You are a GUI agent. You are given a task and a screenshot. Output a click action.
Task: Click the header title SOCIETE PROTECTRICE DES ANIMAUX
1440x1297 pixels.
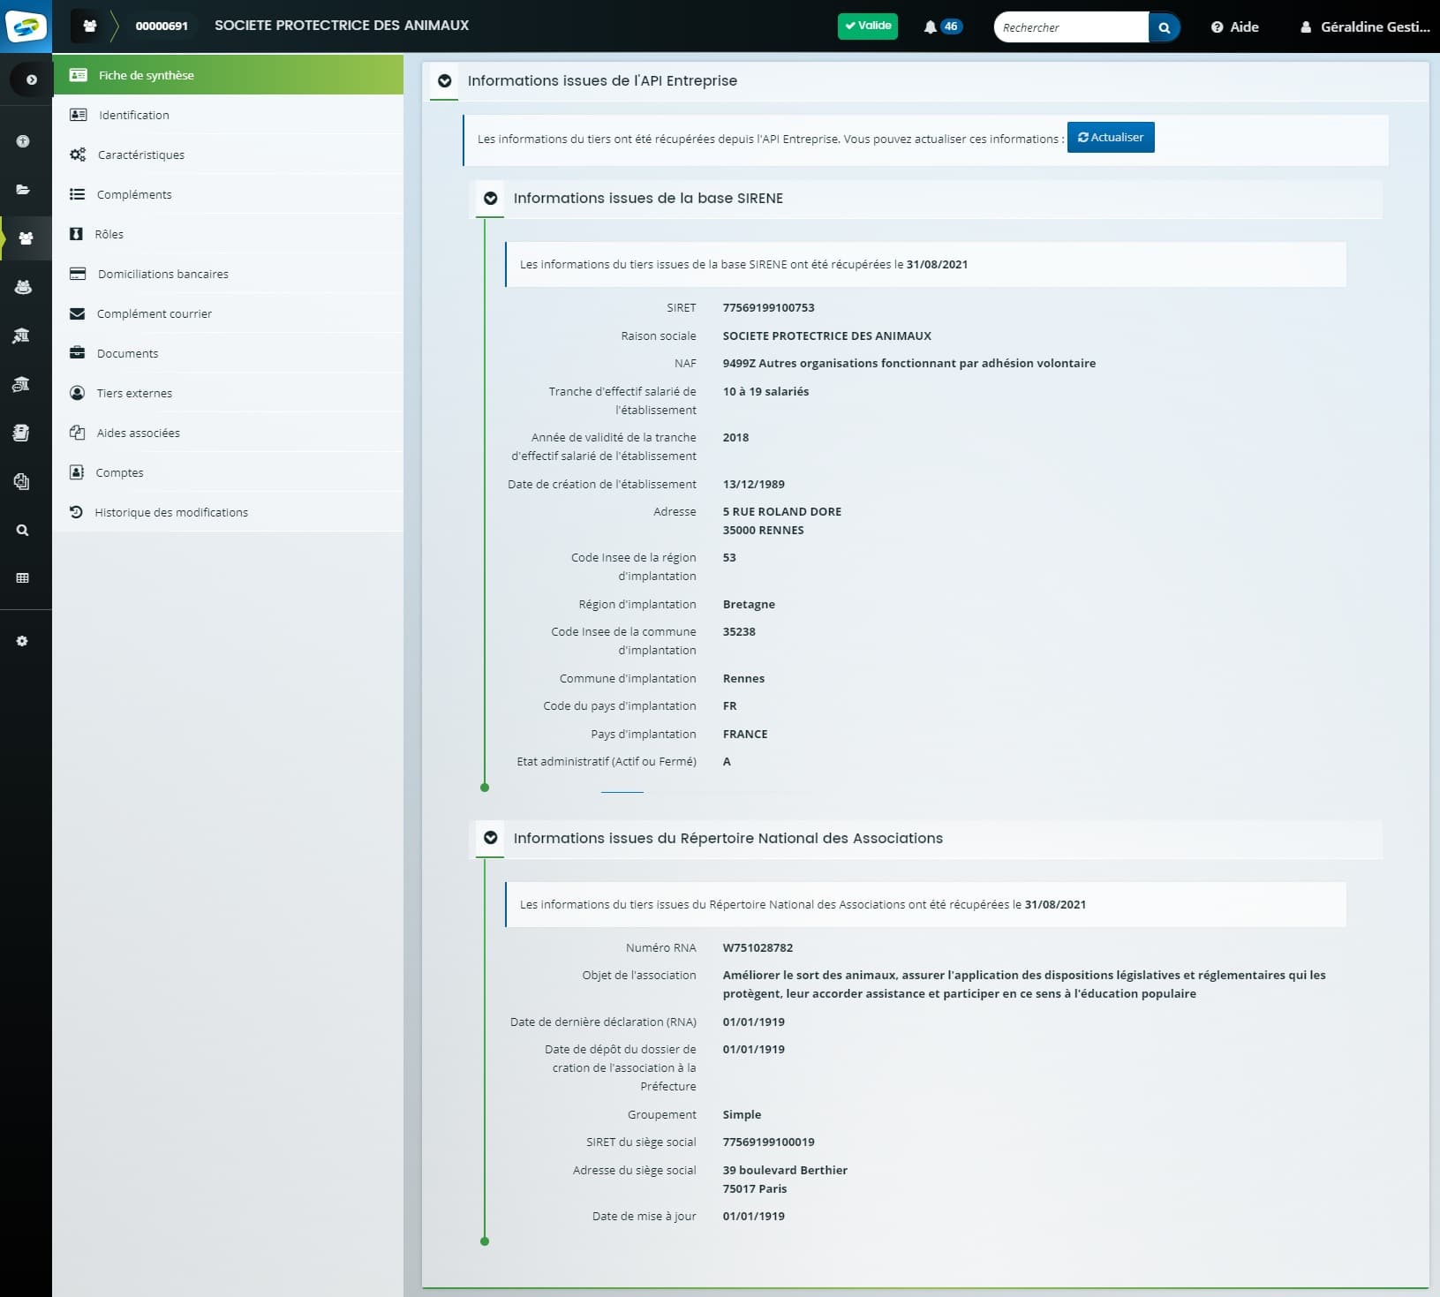(342, 26)
